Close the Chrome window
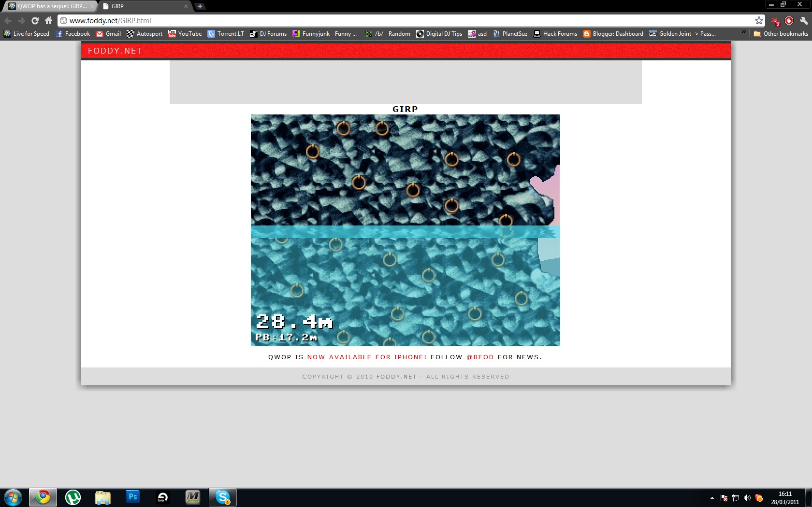The height and width of the screenshot is (507, 812). pos(799,4)
